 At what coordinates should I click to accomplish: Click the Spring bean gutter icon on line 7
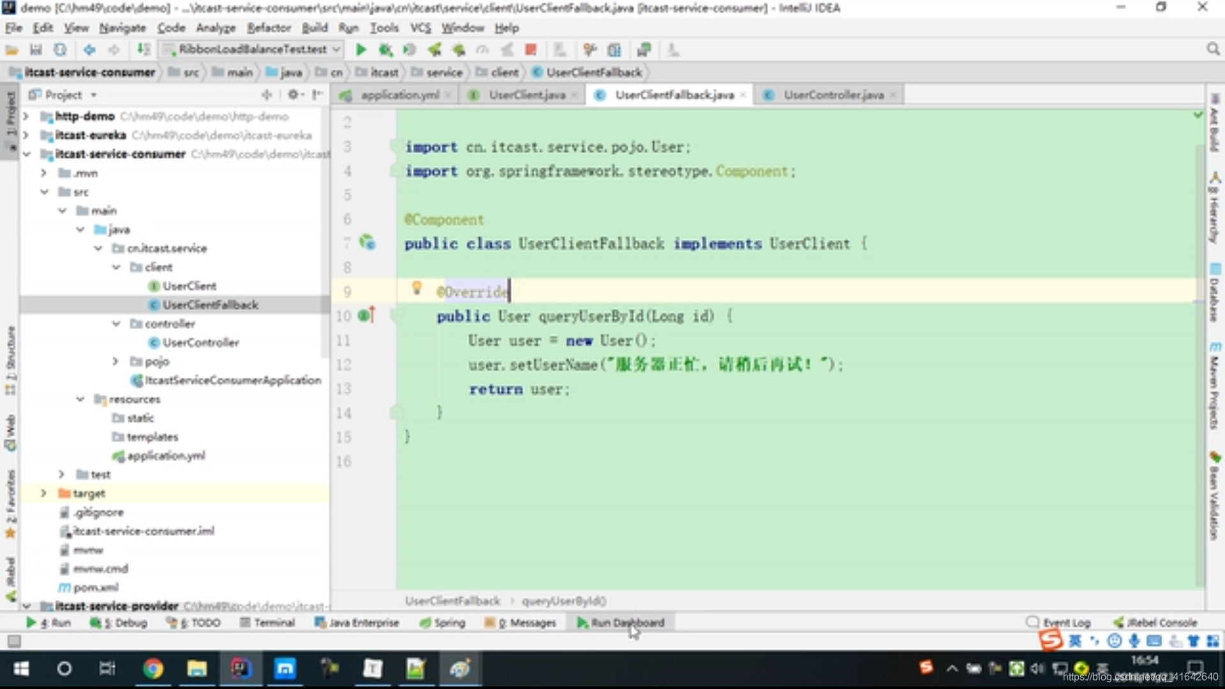point(367,242)
